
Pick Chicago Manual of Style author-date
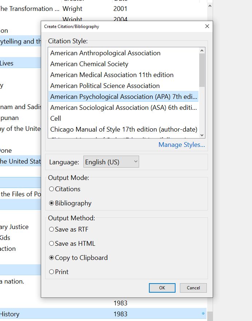point(123,129)
